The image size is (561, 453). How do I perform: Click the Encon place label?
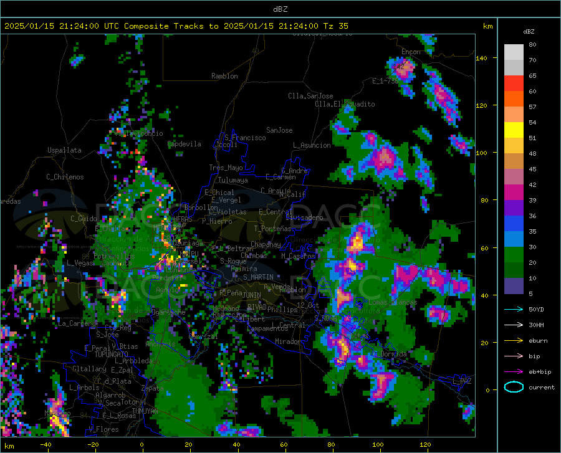[411, 52]
